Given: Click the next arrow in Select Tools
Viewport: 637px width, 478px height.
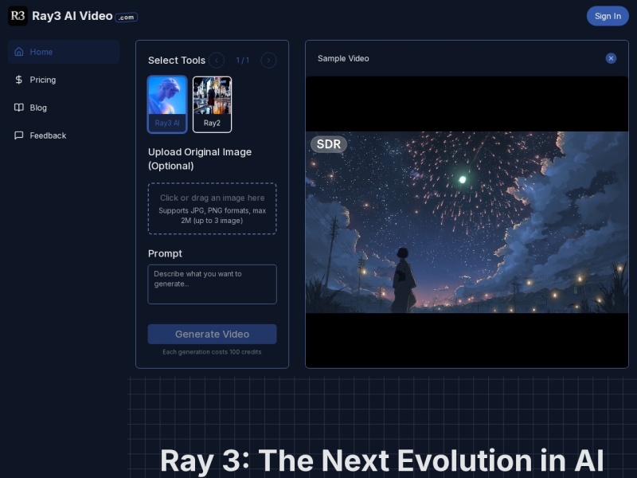Looking at the screenshot, I should (x=268, y=60).
